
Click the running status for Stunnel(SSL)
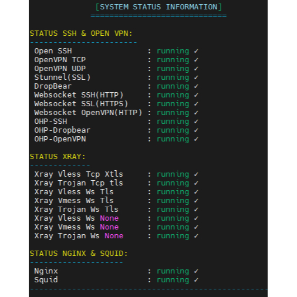173,77
